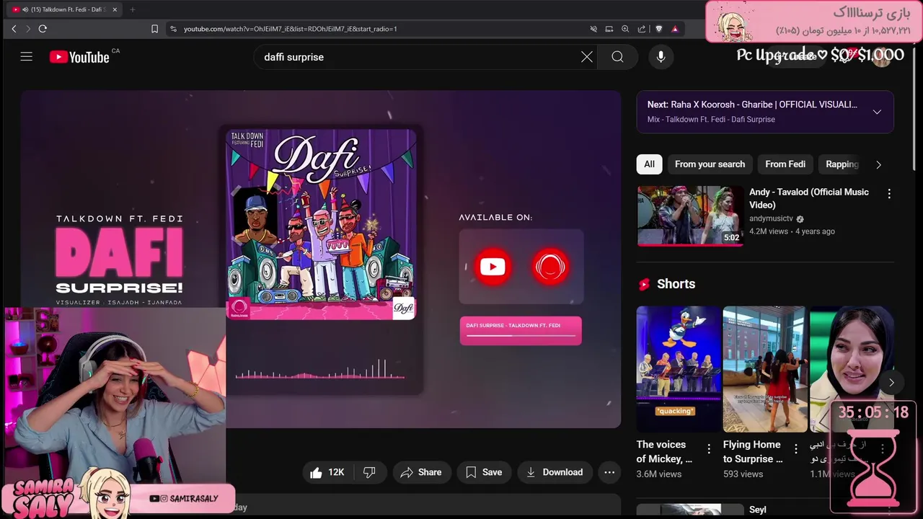Image resolution: width=923 pixels, height=519 pixels.
Task: Open the YouTube guide hamburger menu
Action: [x=27, y=57]
